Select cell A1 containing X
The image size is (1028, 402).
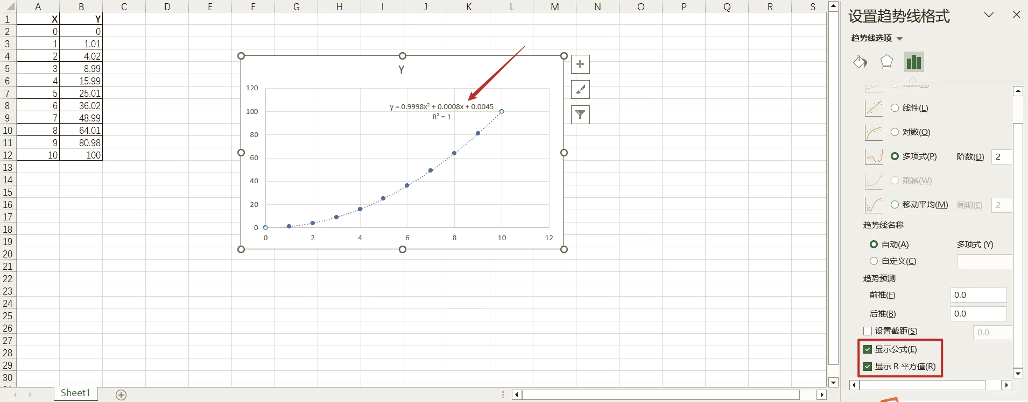point(38,19)
